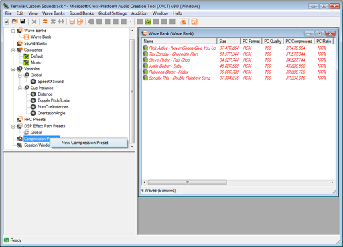Click the Session Windows node icon
Screen dimensions: 343x247
pos(20,145)
